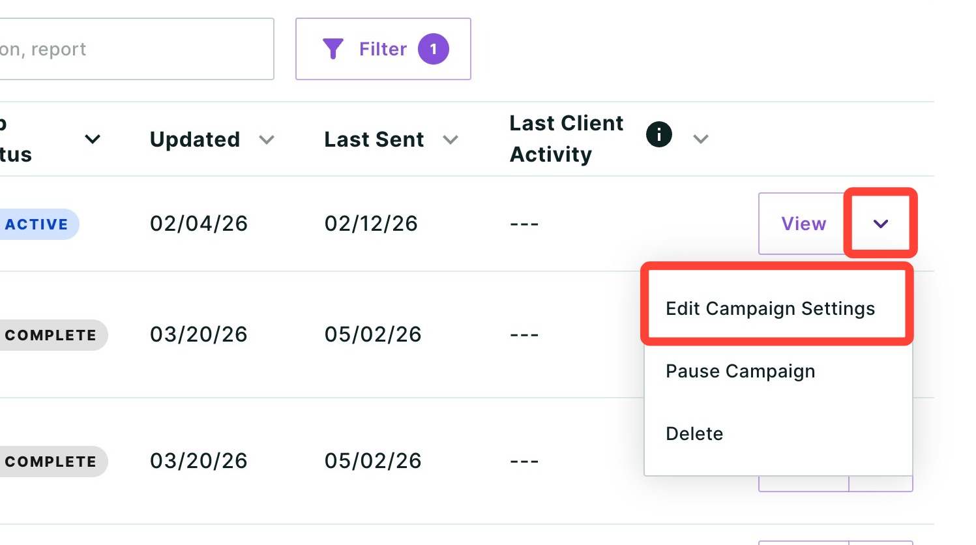Viewport: 976px width, 545px height.
Task: Expand the dropdown arrow next to View
Action: pyautogui.click(x=881, y=224)
